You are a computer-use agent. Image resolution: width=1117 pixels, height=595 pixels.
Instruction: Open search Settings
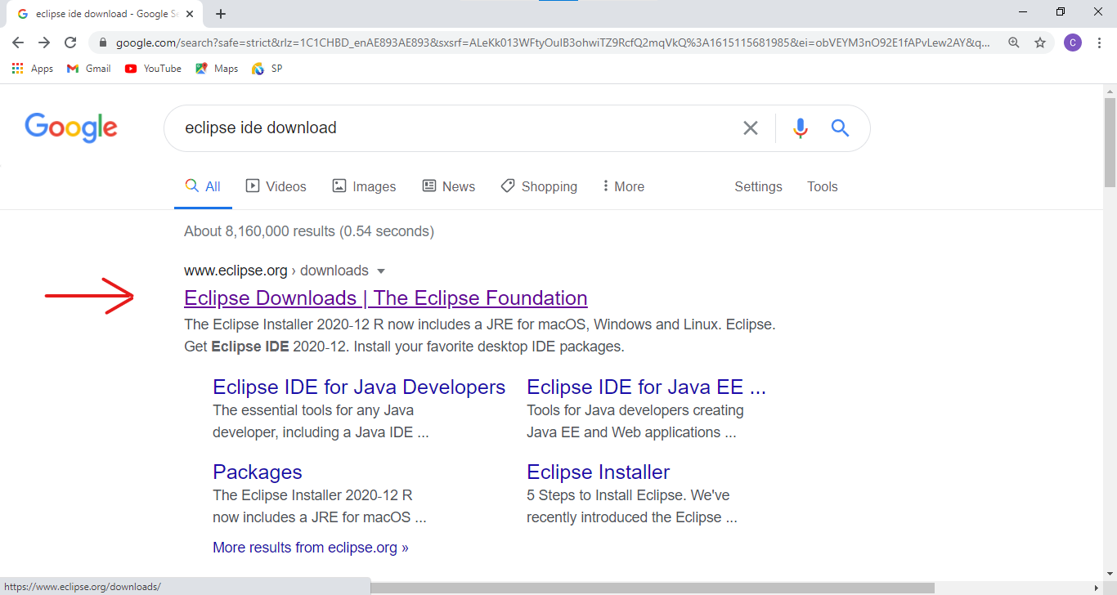coord(757,186)
